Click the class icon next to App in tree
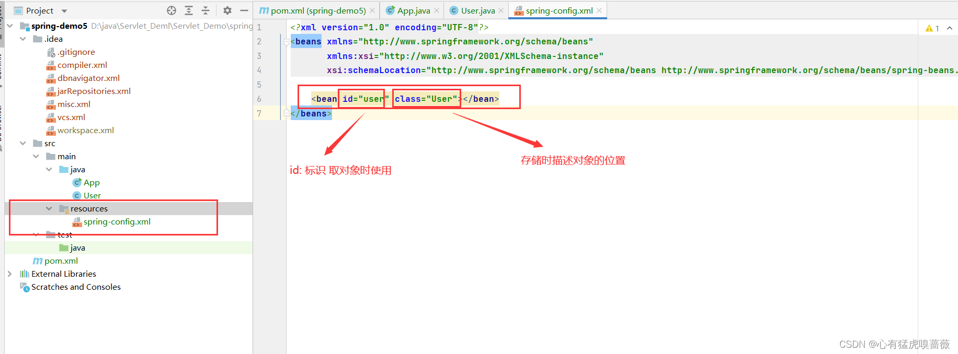 (x=77, y=182)
